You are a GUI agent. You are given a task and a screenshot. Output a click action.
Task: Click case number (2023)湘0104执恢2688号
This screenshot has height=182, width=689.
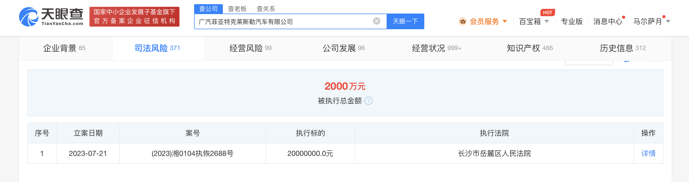(193, 154)
